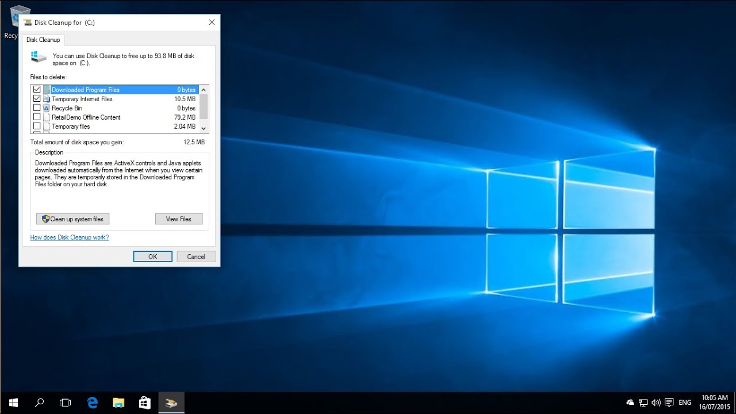736x414 pixels.
Task: Select the Downloaded Program Files row label
Action: [86, 90]
